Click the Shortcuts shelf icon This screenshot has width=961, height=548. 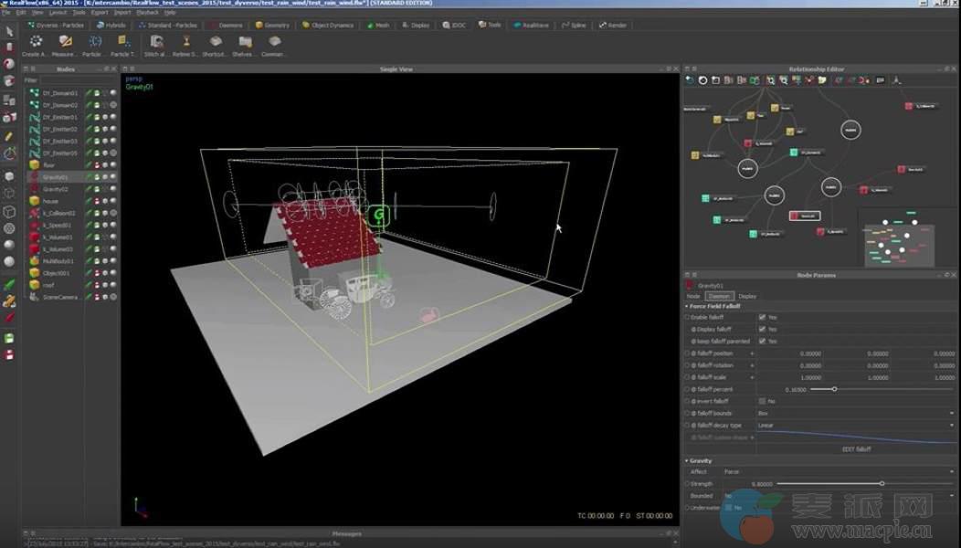[216, 42]
